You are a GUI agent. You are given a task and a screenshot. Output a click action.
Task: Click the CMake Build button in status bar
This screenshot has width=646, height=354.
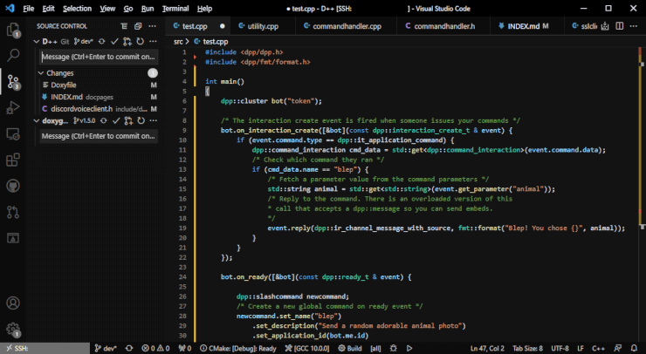(x=348, y=348)
